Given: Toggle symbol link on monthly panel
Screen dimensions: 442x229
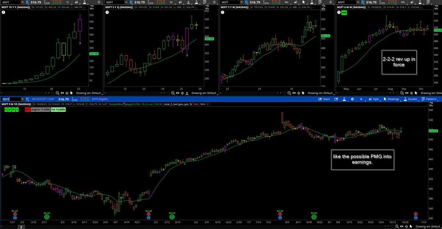Looking at the screenshot, I should coord(246,2).
